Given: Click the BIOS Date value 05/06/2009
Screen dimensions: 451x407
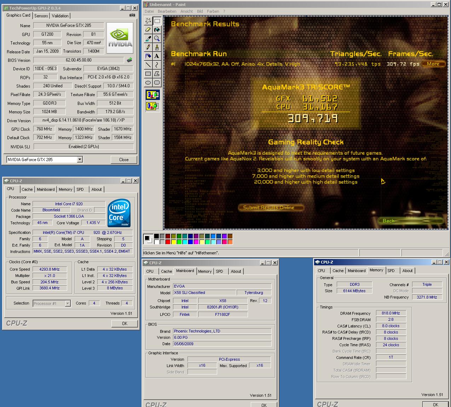Looking at the screenshot, I should click(x=222, y=344).
